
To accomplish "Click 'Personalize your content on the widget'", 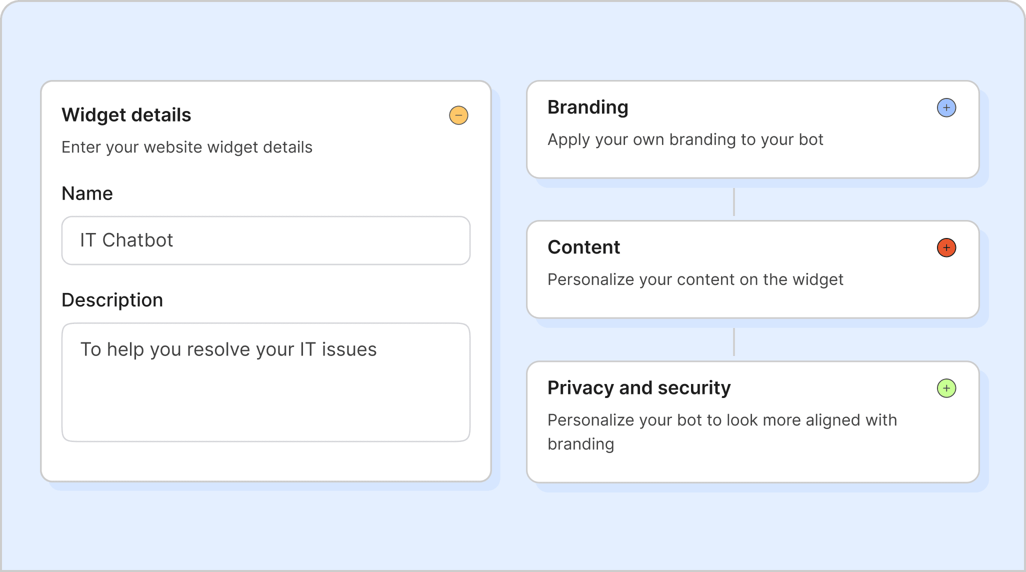I will [x=695, y=279].
